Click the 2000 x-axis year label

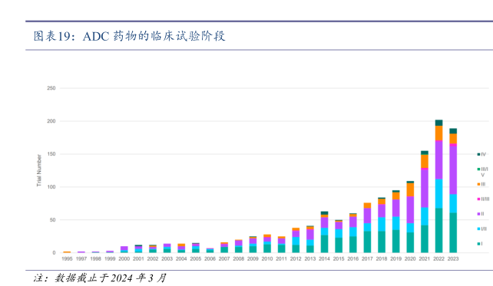tap(124, 258)
